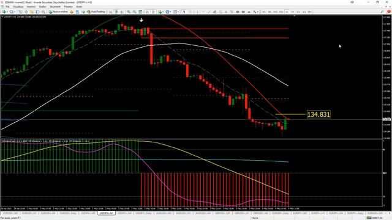Switch to M30 timeframe

[x=281, y=12]
